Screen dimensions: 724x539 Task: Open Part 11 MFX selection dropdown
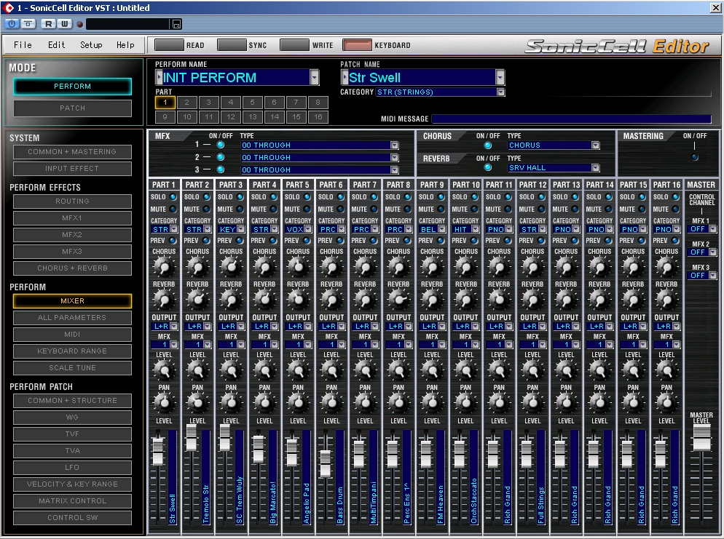(509, 345)
